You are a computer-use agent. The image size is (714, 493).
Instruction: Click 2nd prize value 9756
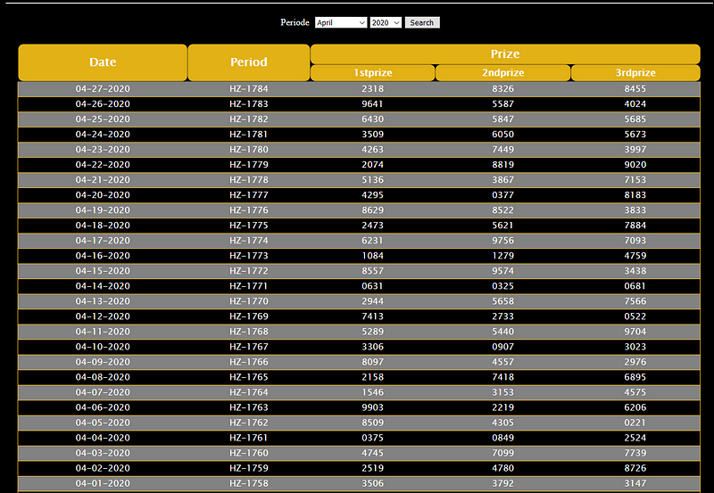(502, 241)
